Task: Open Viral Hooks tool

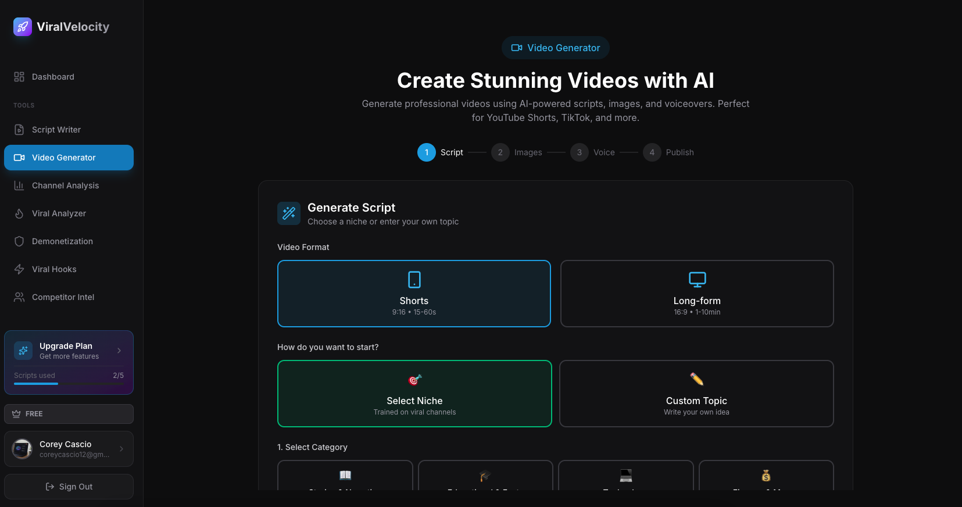Action: 69,269
